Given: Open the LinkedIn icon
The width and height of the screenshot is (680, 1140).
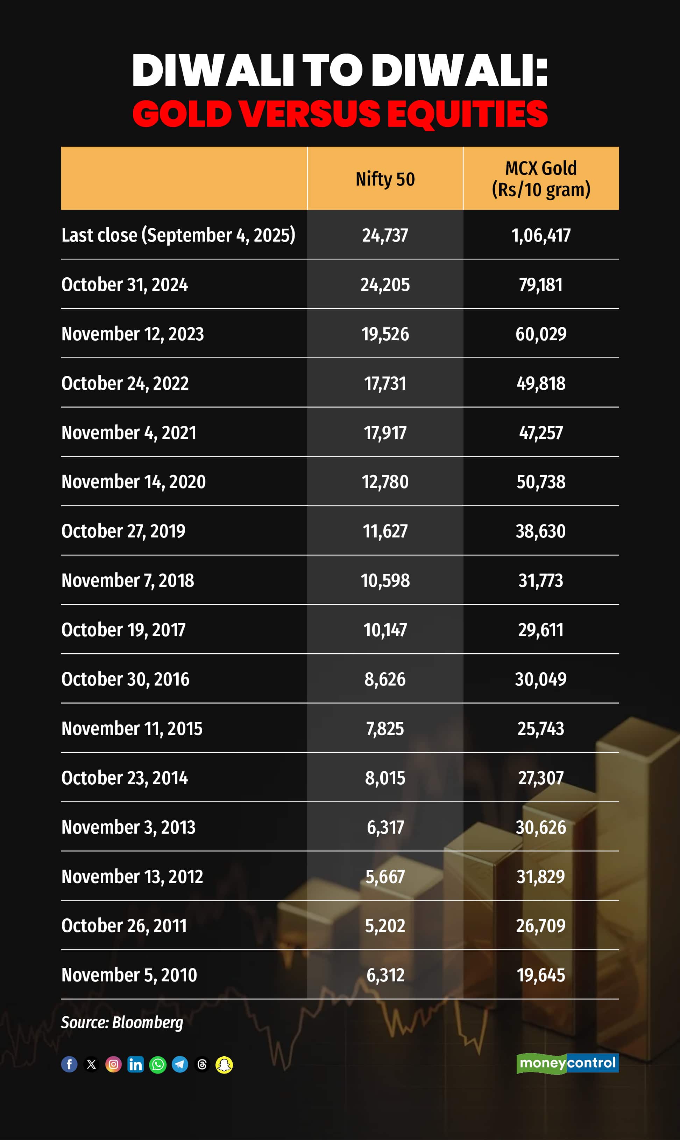Looking at the screenshot, I should click(136, 1064).
